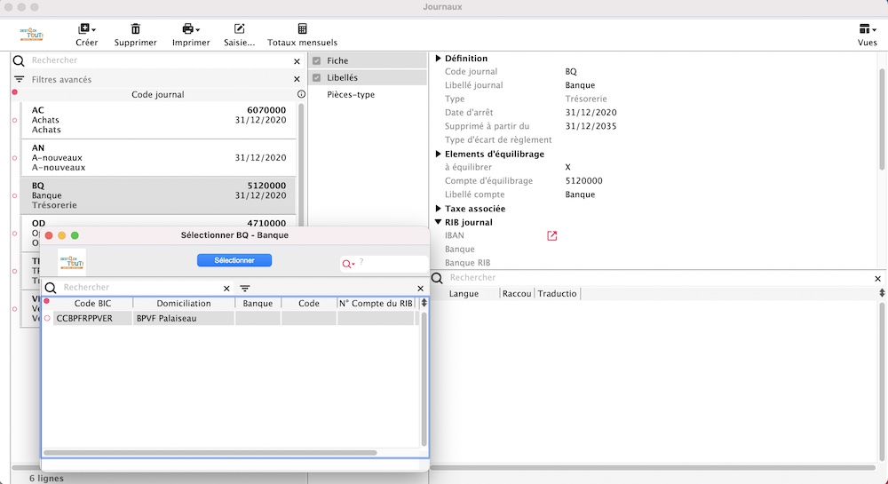Select the AN A-nouveaux journal row

[158, 158]
